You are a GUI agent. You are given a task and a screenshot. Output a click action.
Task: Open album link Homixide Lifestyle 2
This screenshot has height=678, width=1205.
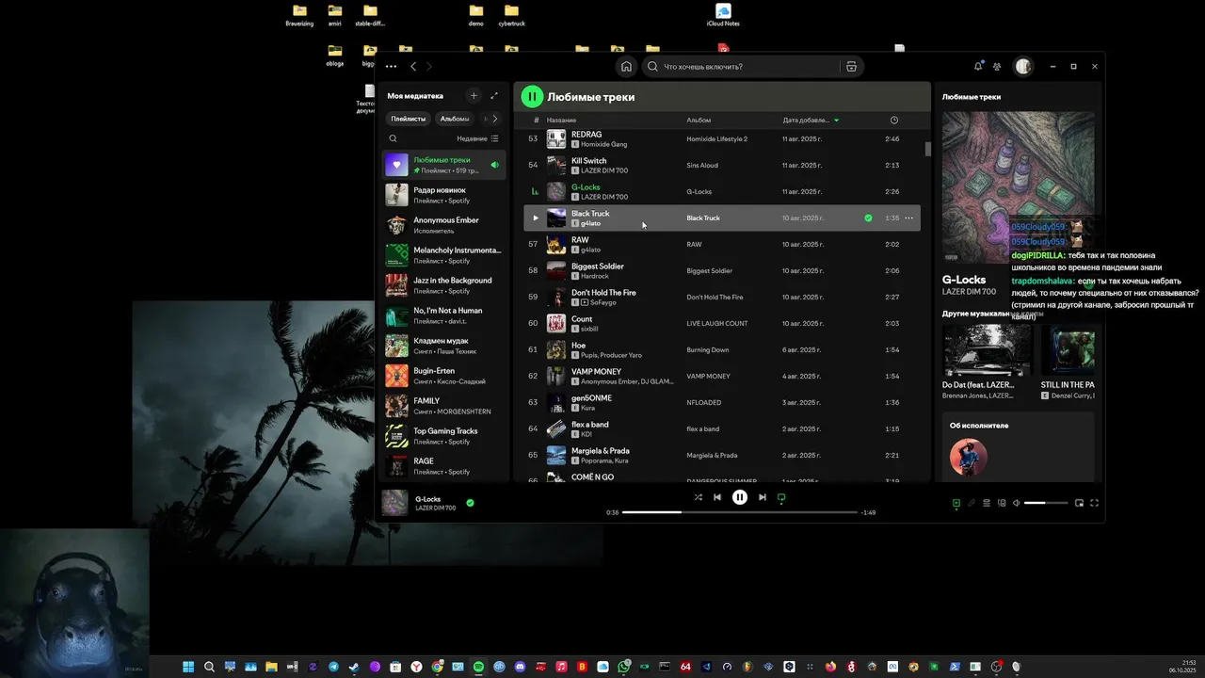coord(716,138)
